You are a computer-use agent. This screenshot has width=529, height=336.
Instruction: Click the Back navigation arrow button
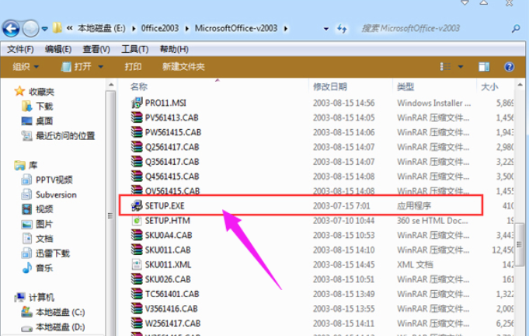pos(12,30)
